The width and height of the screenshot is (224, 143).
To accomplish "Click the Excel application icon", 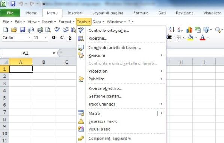I will pos(3,4).
